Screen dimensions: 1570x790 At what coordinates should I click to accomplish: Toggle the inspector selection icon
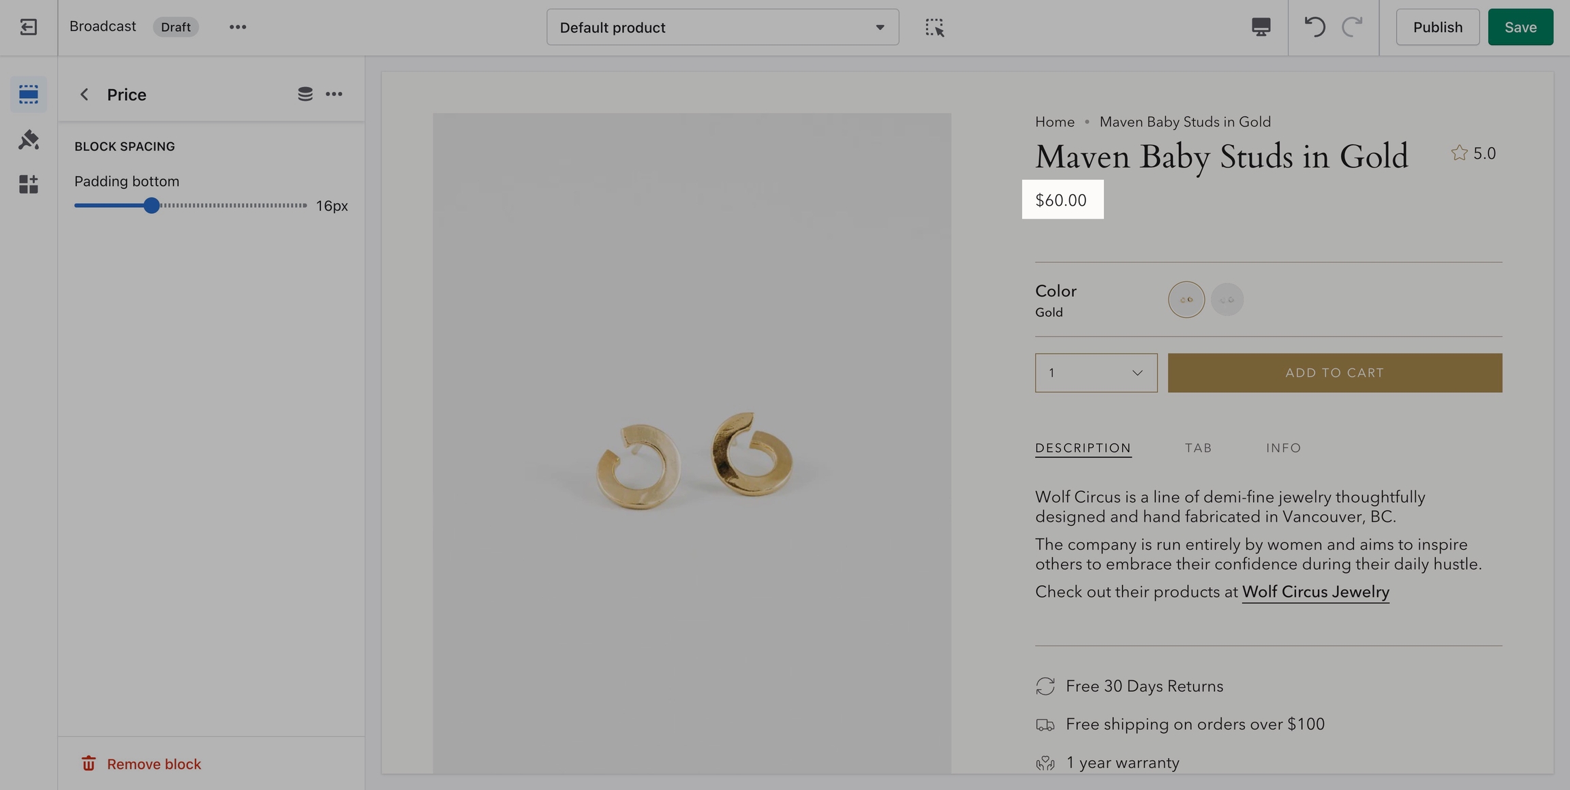[x=934, y=27]
